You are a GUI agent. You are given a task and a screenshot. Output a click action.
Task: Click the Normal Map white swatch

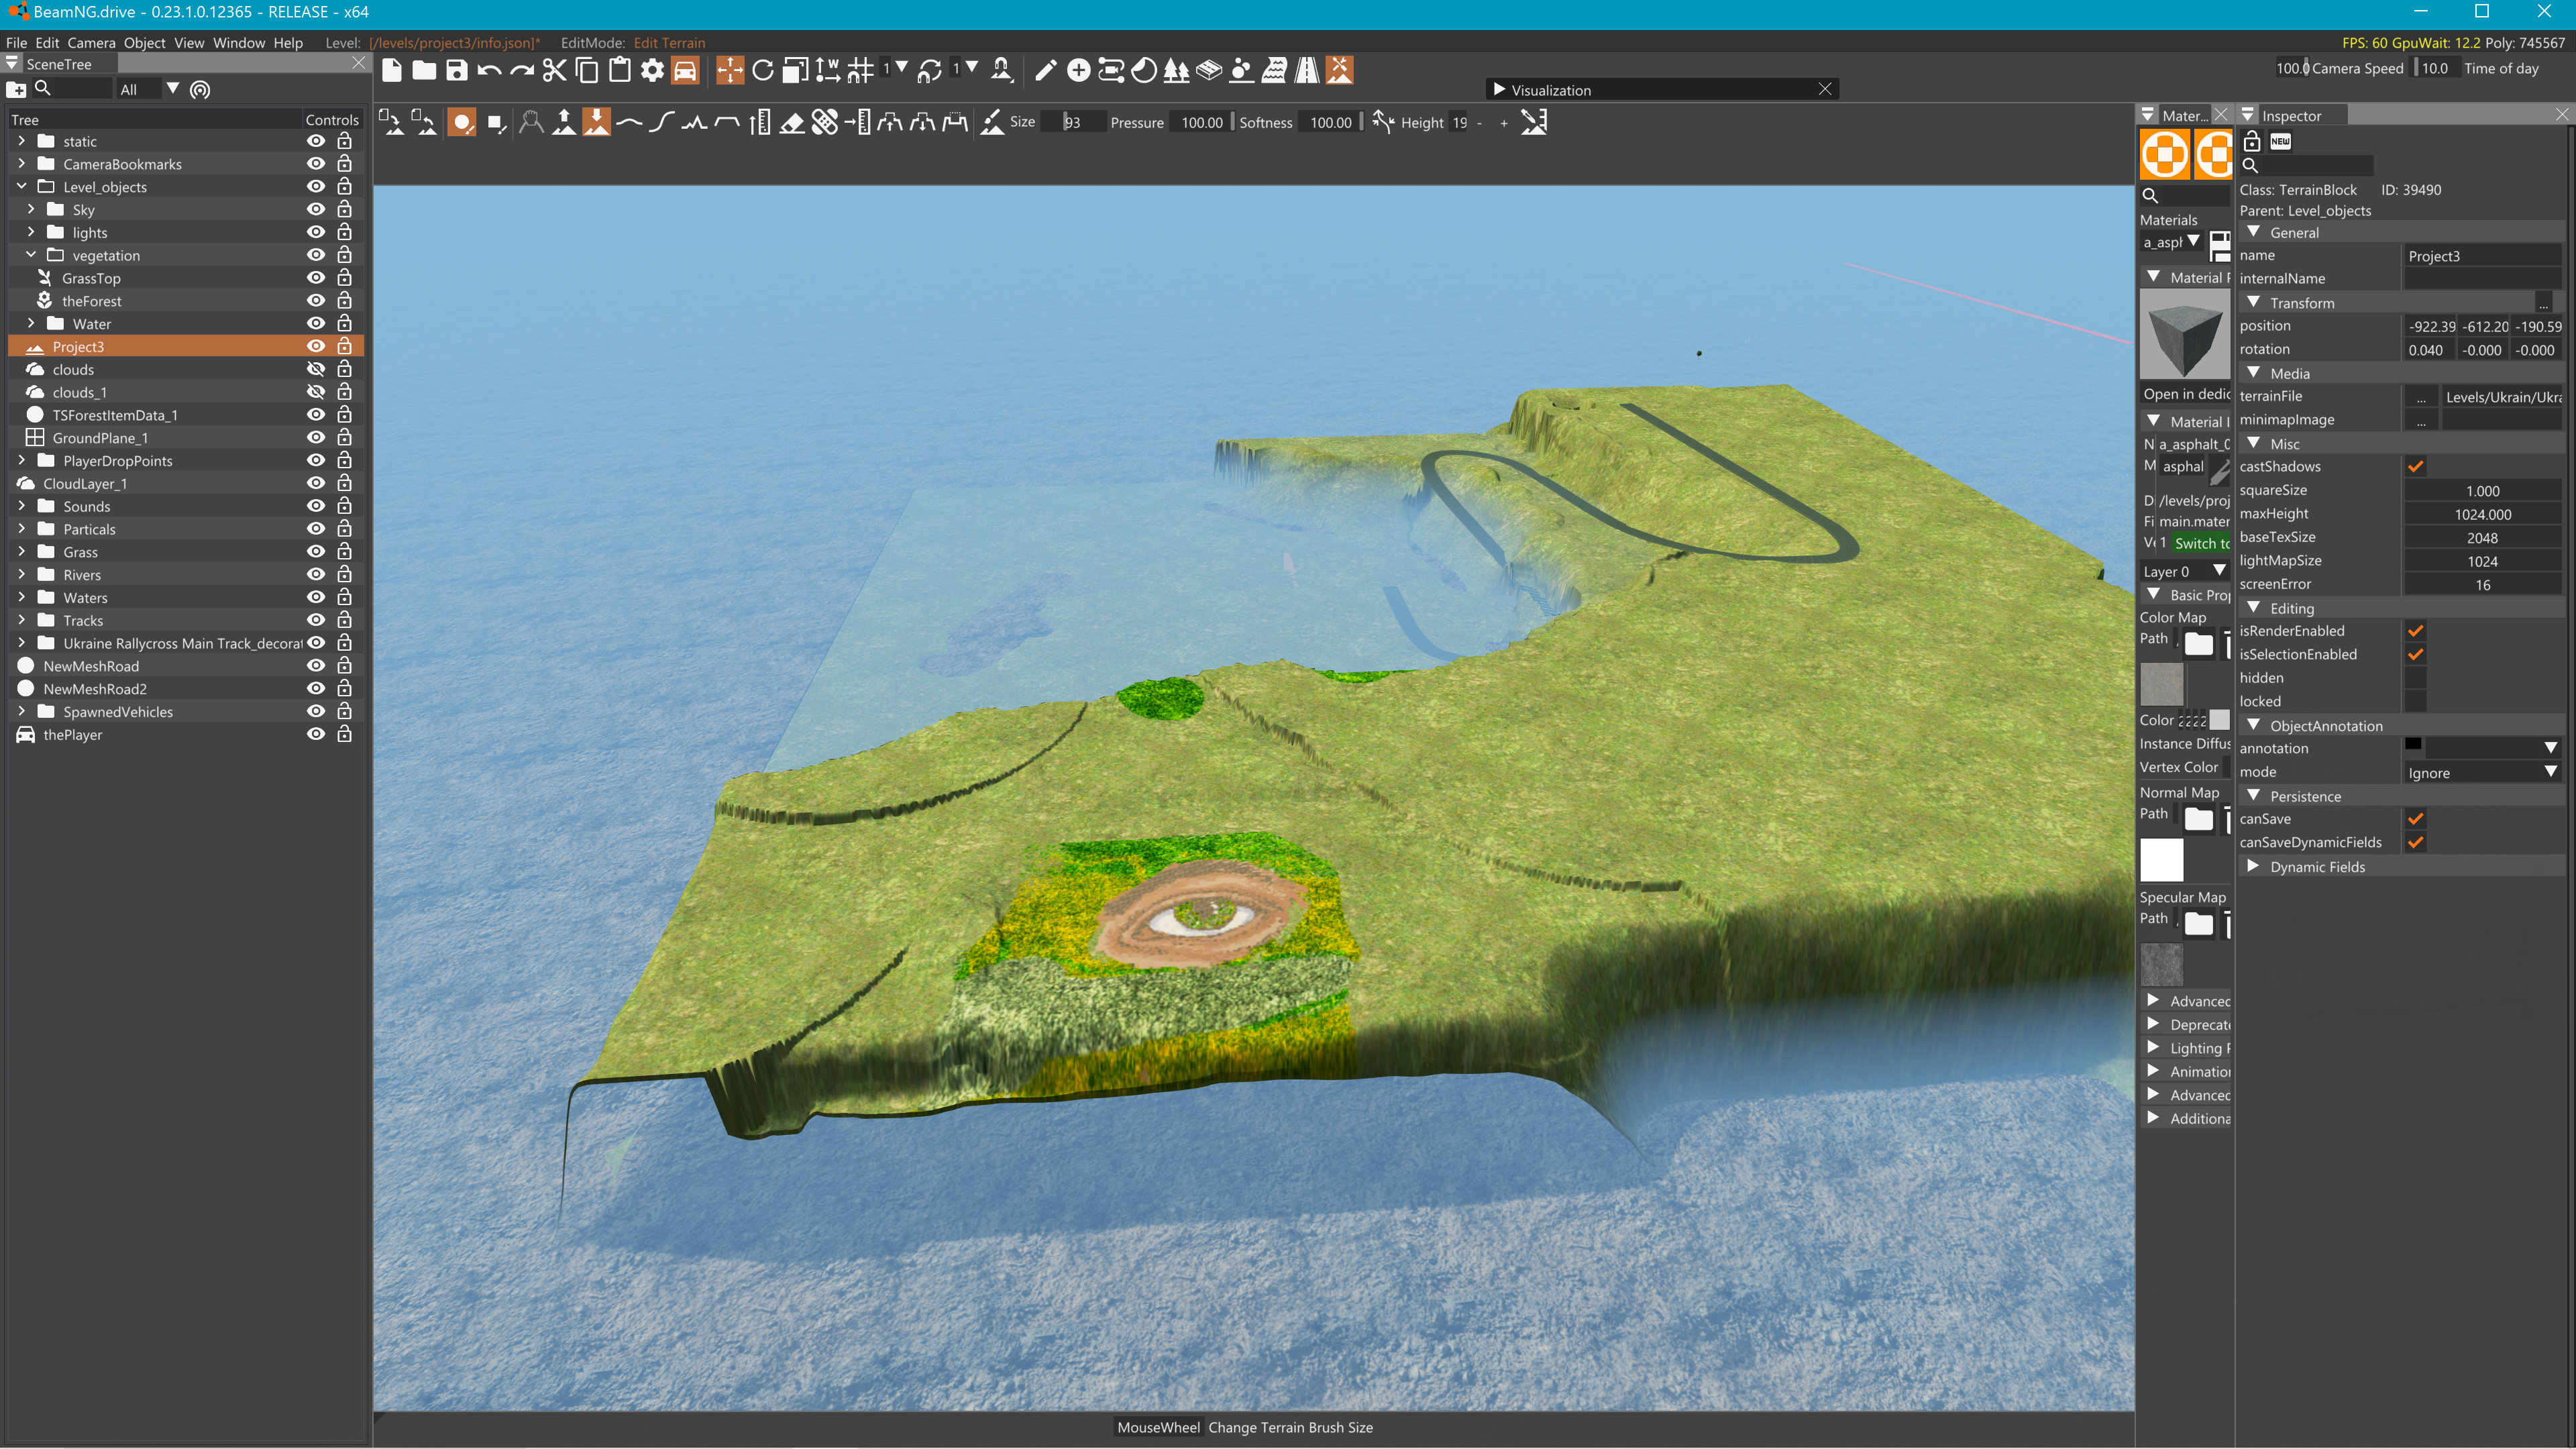tap(2161, 860)
